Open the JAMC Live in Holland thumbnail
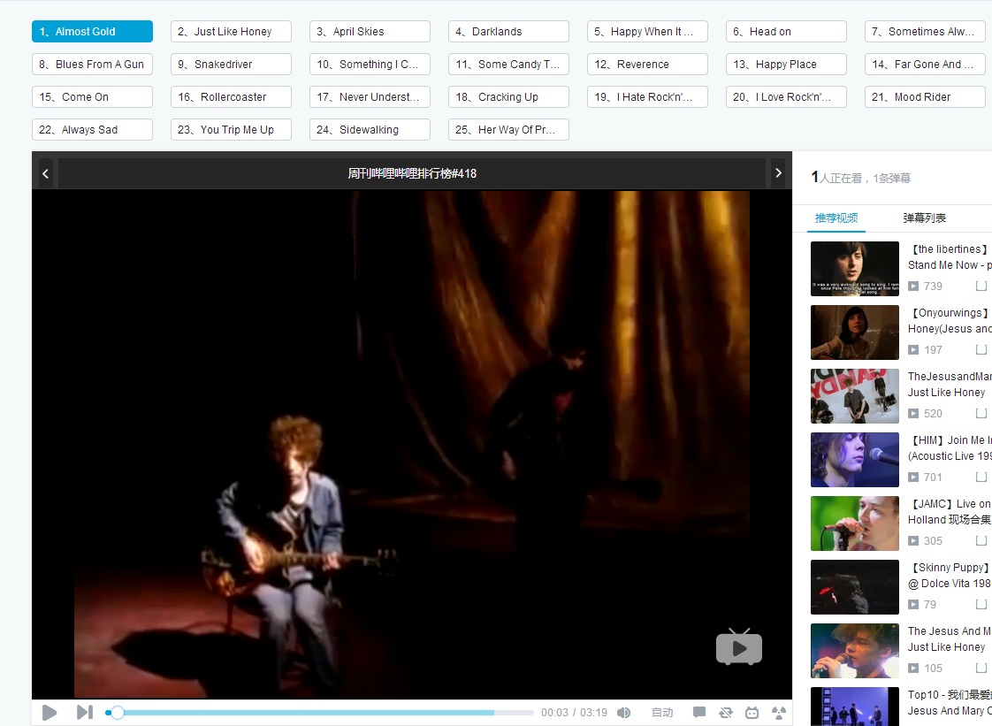This screenshot has width=992, height=726. (854, 523)
